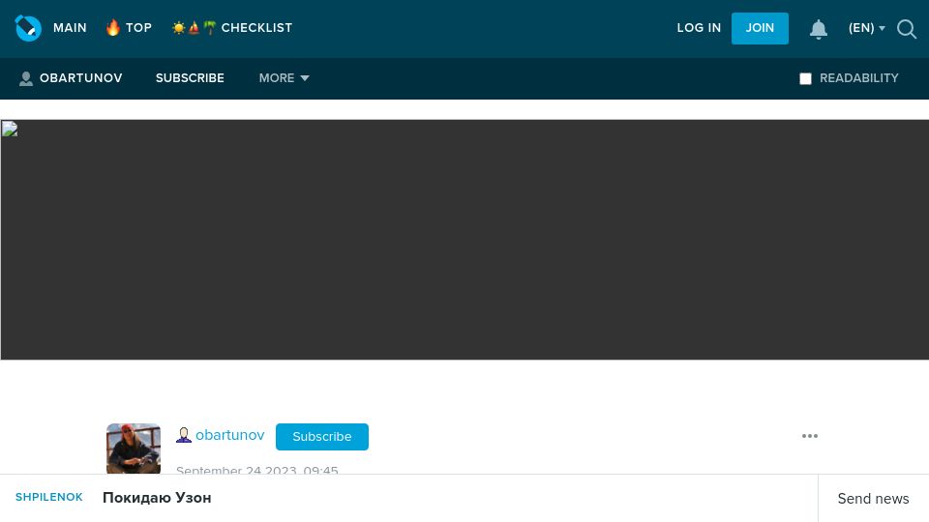Click the small user icon before obartunov

click(184, 435)
